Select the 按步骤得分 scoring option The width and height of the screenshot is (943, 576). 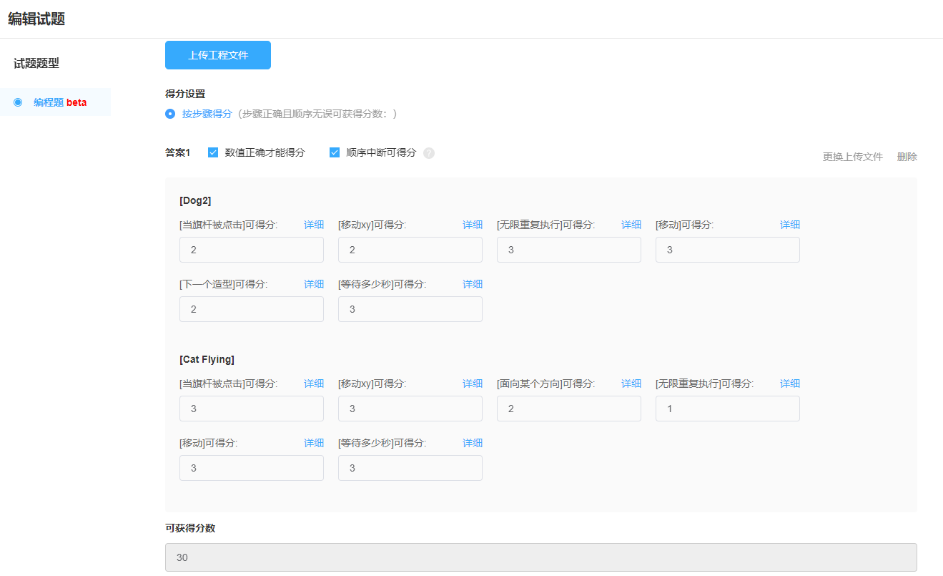click(x=169, y=113)
